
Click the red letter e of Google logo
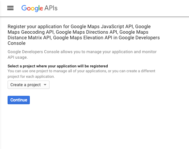[x=41, y=9]
